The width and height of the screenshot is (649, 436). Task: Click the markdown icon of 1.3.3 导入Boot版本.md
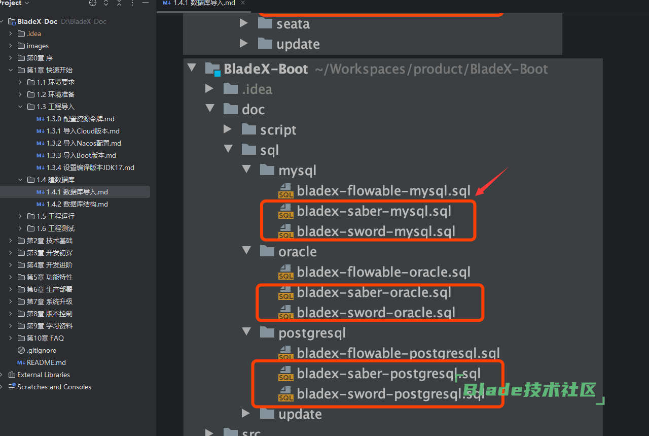click(x=41, y=155)
